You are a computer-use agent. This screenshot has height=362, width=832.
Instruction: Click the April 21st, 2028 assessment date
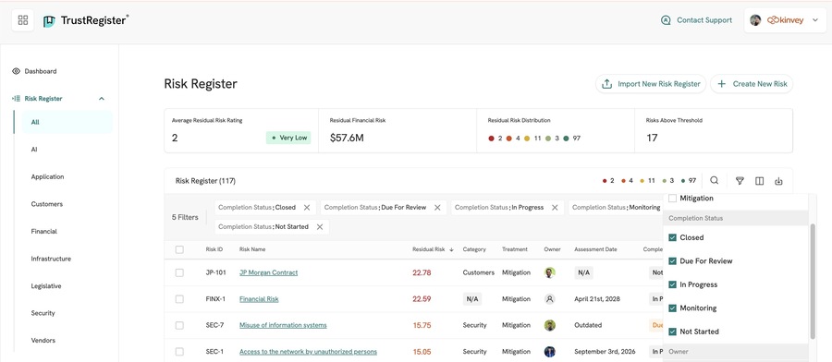coord(596,299)
